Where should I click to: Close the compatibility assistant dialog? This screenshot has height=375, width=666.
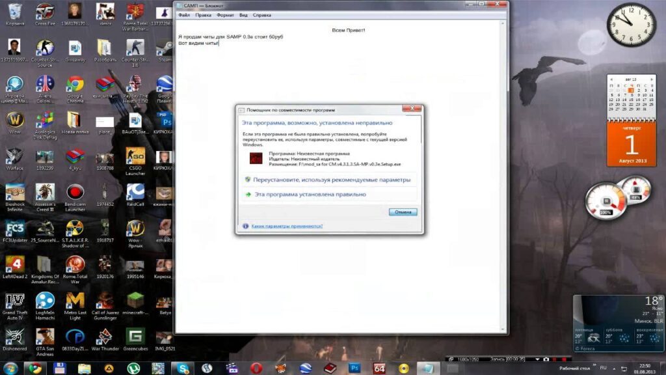(412, 109)
